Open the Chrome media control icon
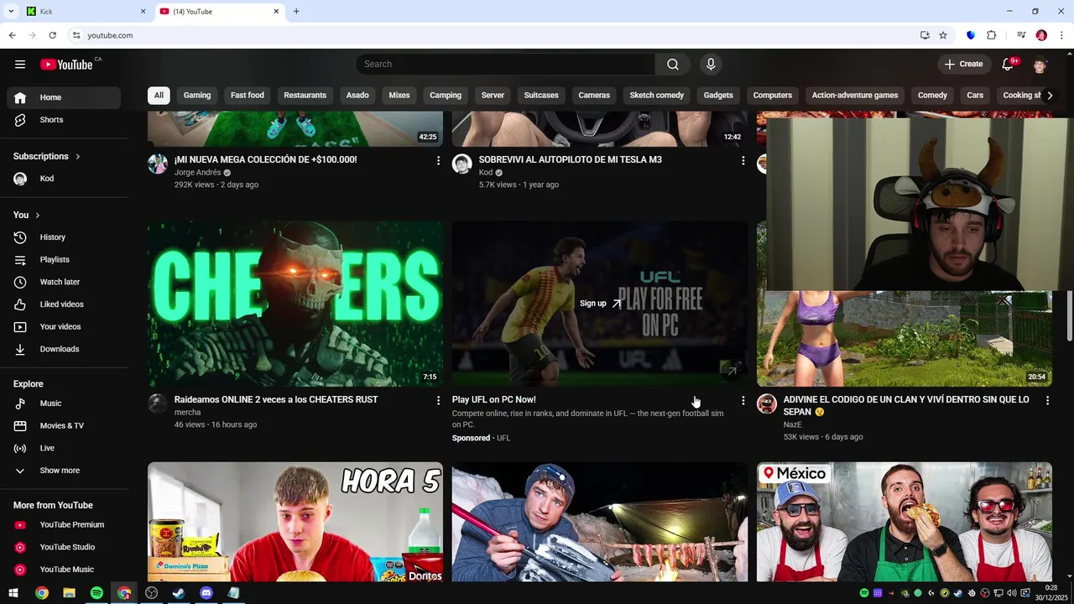Viewport: 1074px width, 604px height. coord(1021,35)
